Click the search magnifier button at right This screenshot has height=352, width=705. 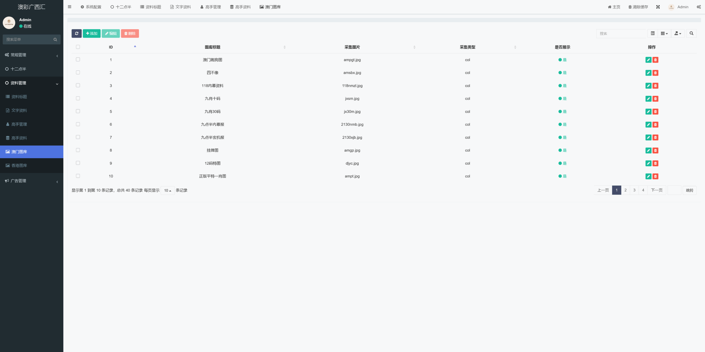[x=691, y=33]
